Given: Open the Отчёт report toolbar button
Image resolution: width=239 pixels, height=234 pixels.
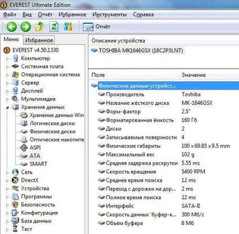Looking at the screenshot, I should (x=96, y=27).
